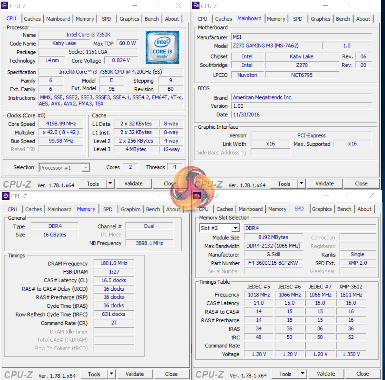Click the Intel Core i3 7350K name field
The height and width of the screenshot is (380, 385).
point(88,35)
